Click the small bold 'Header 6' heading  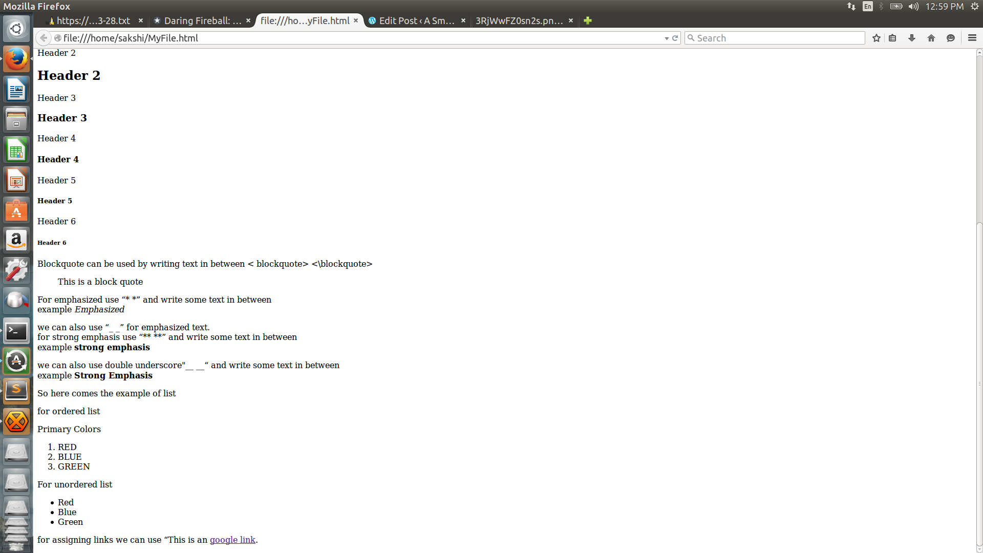click(x=52, y=243)
